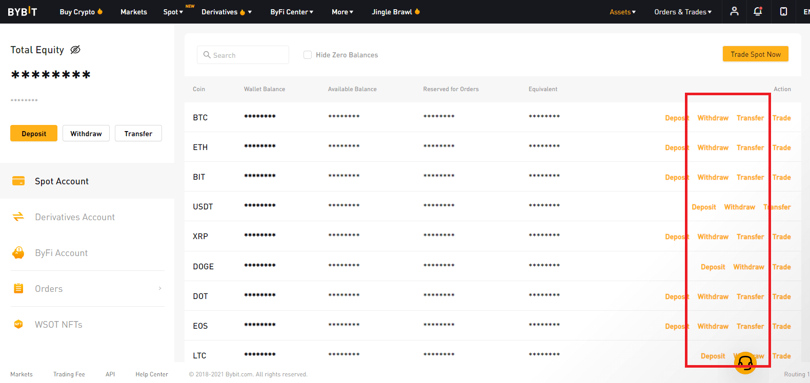Screen dimensions: 810x383
Task: Click the Equivalent column header
Action: (x=543, y=89)
